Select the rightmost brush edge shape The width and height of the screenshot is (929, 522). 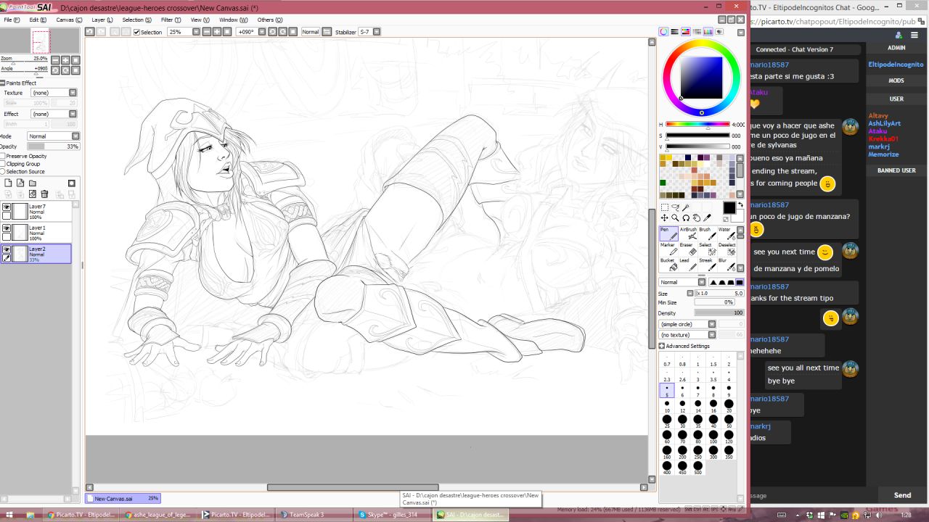(740, 282)
